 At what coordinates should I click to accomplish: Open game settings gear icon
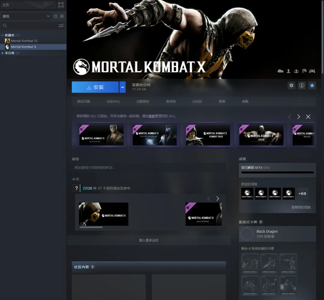pos(291,85)
